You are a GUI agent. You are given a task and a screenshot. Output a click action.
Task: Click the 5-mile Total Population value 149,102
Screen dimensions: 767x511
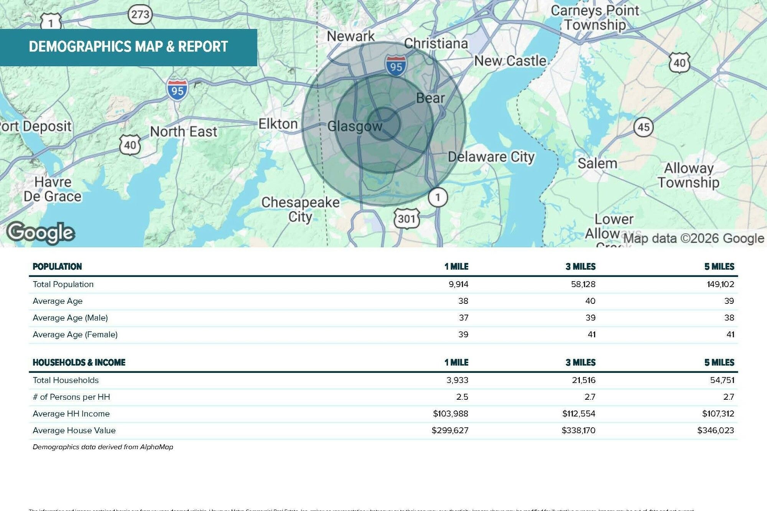pyautogui.click(x=720, y=284)
